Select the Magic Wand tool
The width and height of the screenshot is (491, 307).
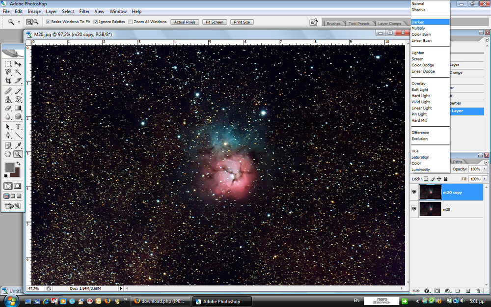point(18,72)
